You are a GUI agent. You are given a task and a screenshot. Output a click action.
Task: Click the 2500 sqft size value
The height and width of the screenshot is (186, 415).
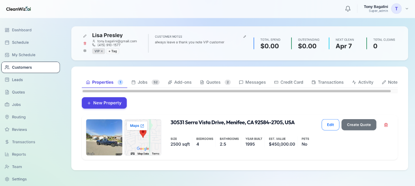click(x=180, y=144)
